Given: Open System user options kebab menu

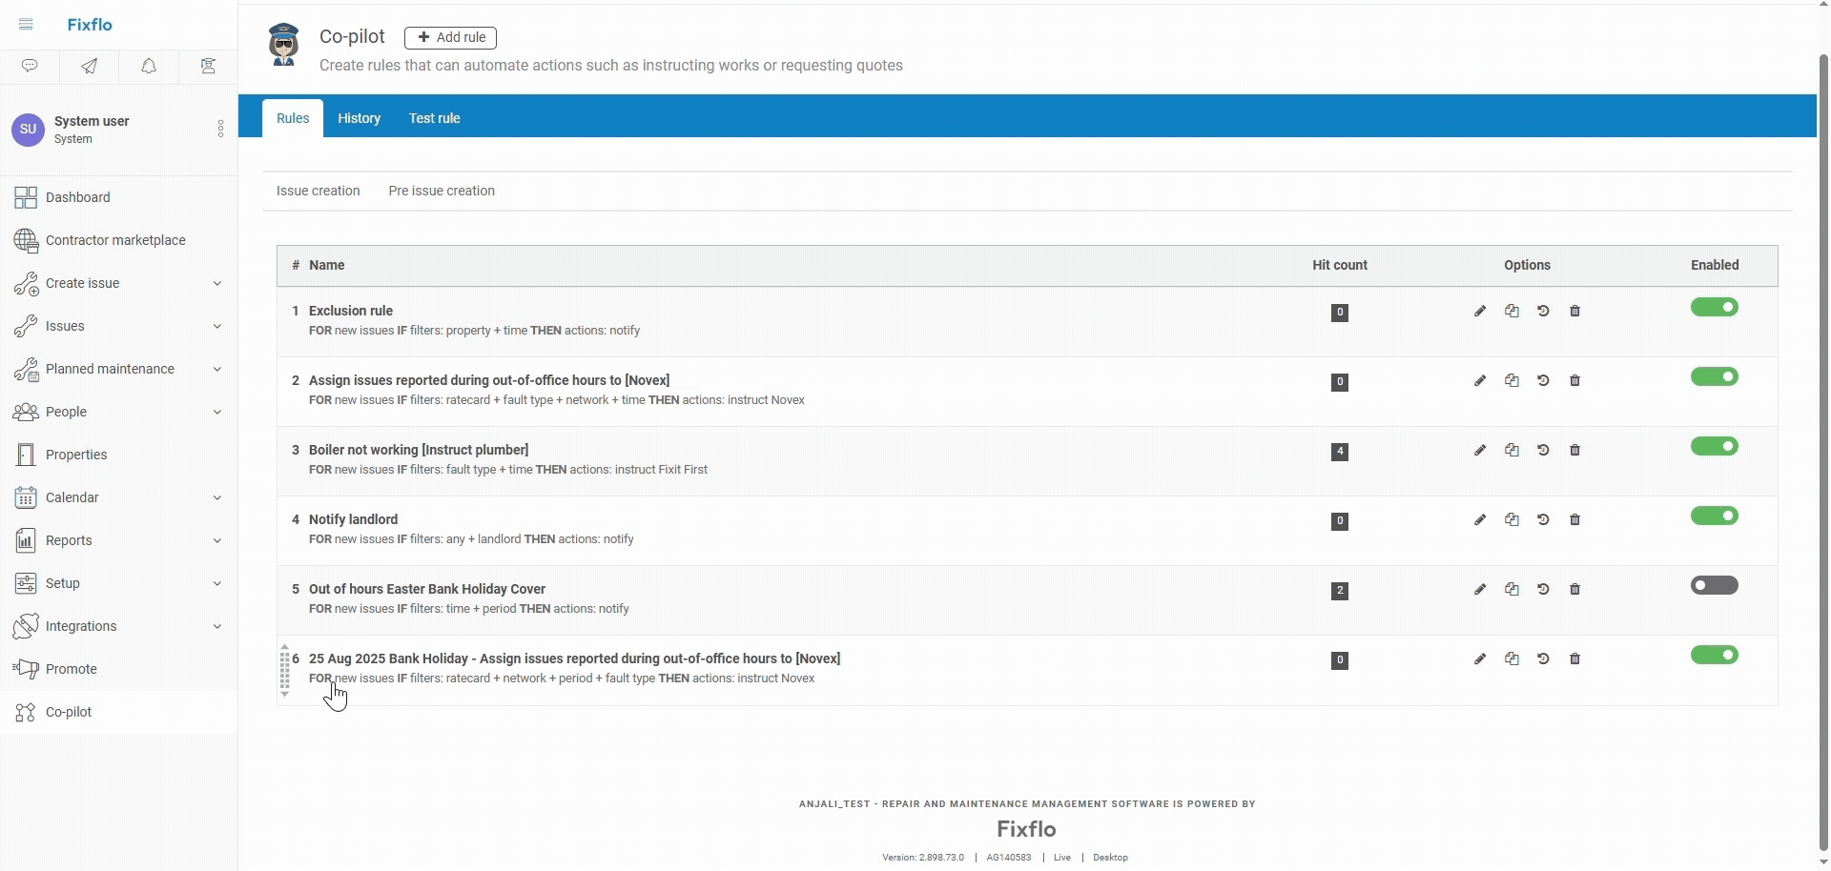Looking at the screenshot, I should click(x=220, y=129).
